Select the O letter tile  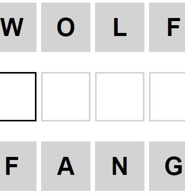[x=66, y=27]
